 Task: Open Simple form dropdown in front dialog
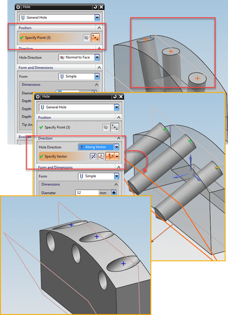pyautogui.click(x=116, y=176)
